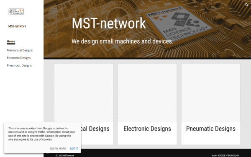Open the blank Mechanical Designs card image
The width and height of the screenshot is (251, 157).
84,93
